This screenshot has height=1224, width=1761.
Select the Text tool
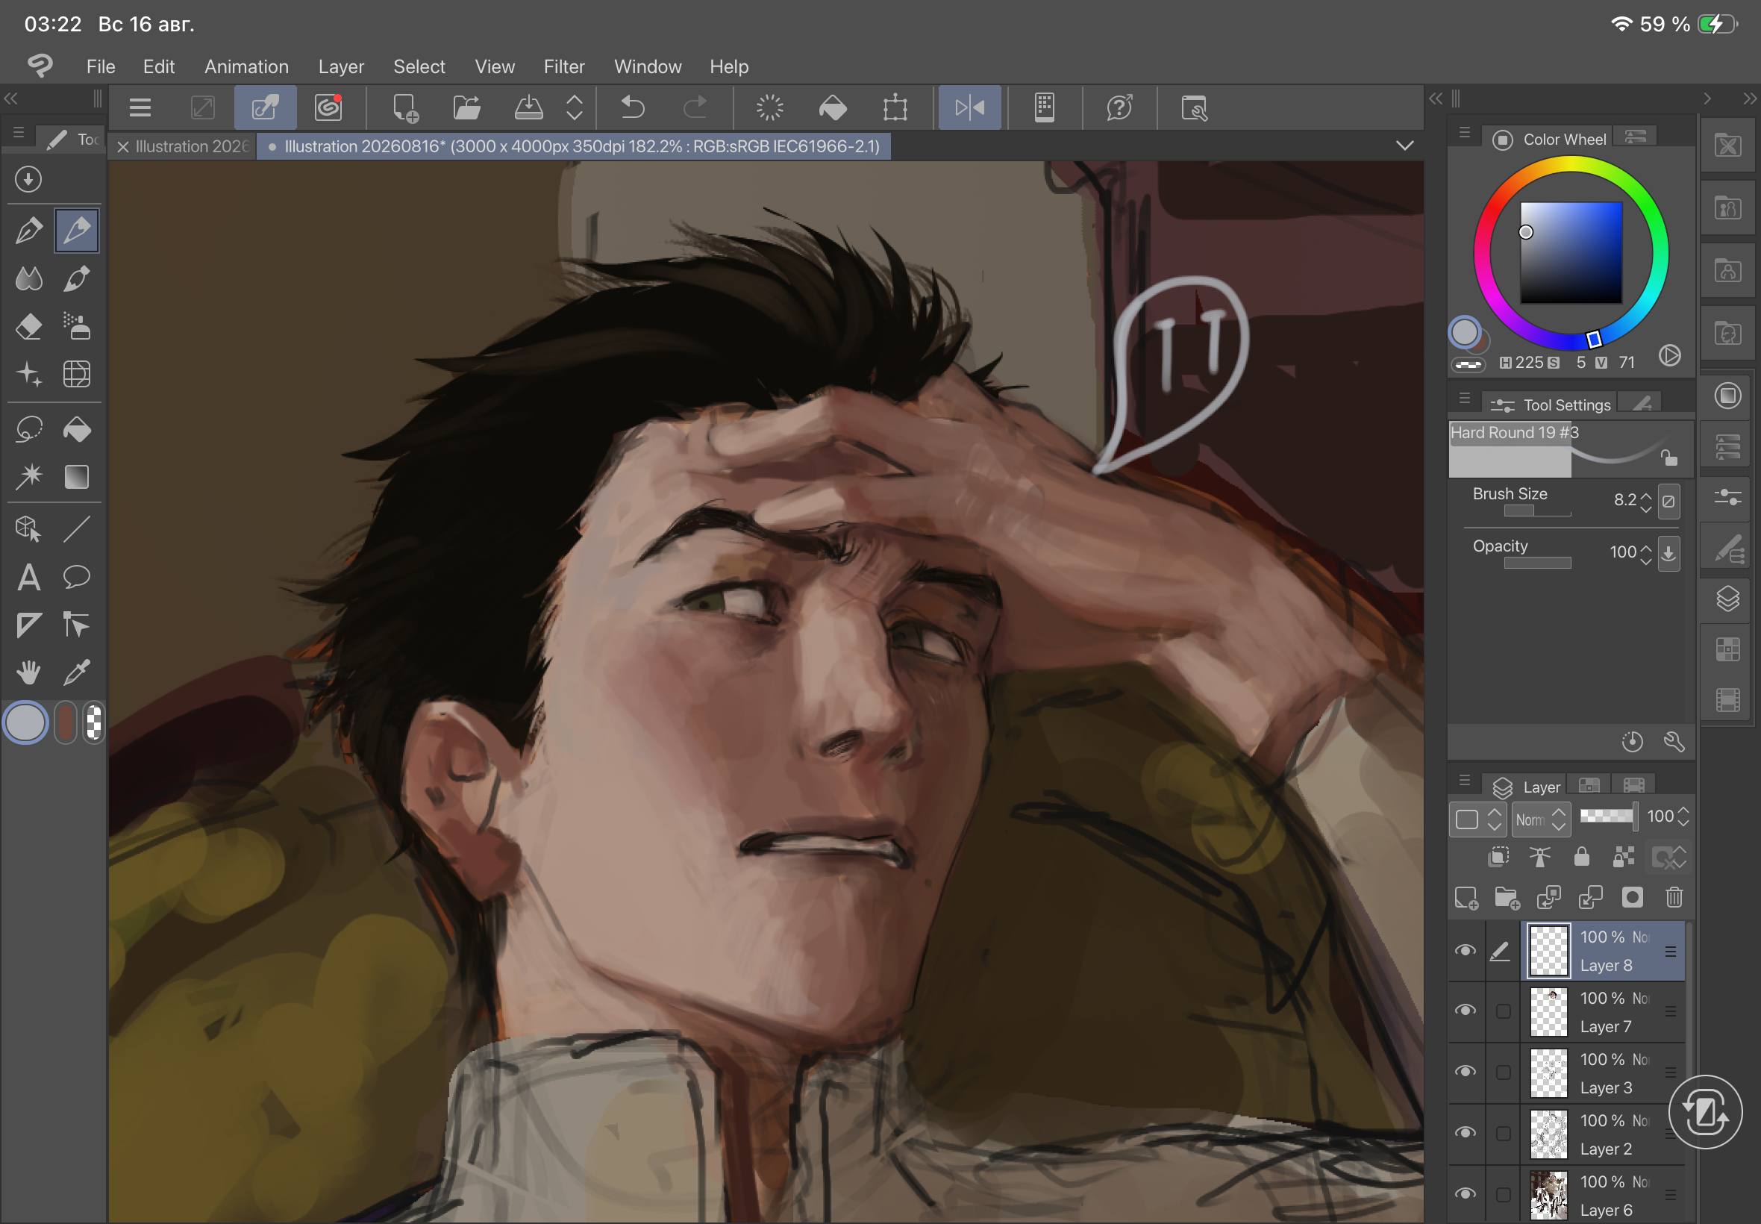(29, 577)
